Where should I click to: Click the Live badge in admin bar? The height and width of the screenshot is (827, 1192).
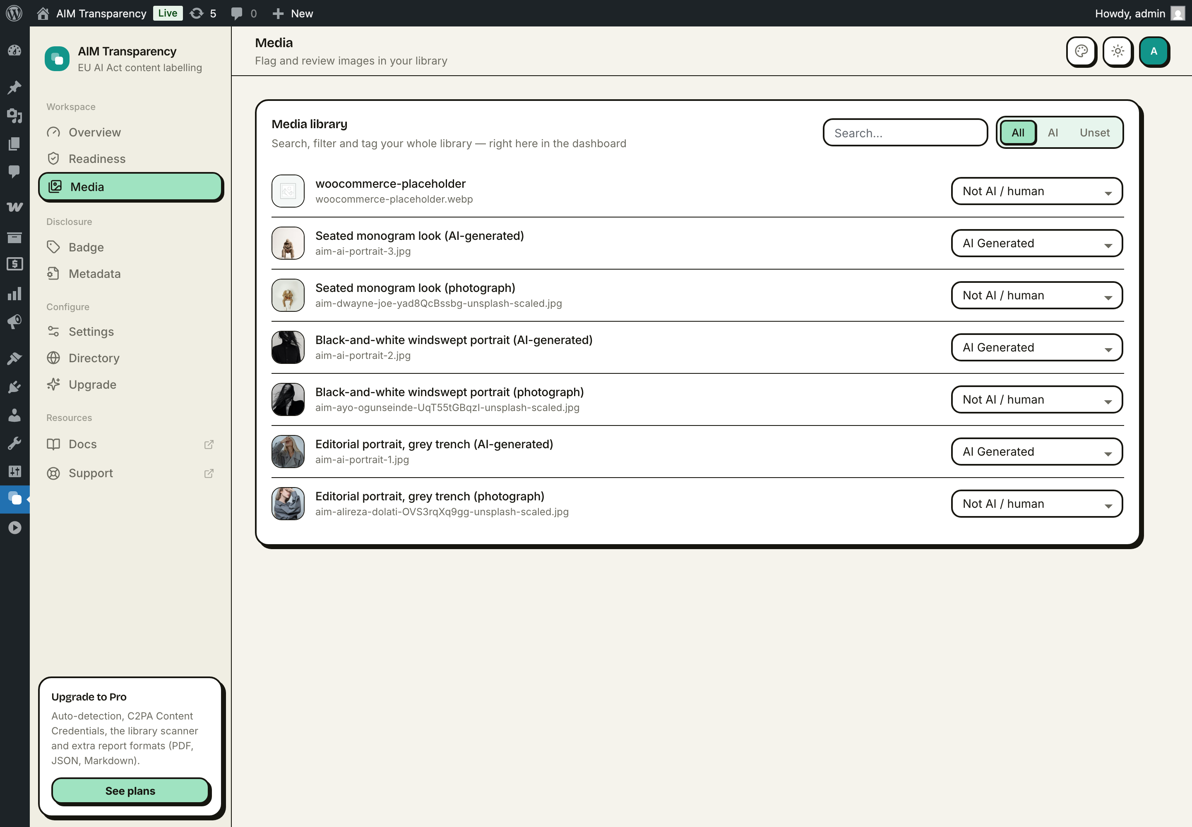pos(168,13)
